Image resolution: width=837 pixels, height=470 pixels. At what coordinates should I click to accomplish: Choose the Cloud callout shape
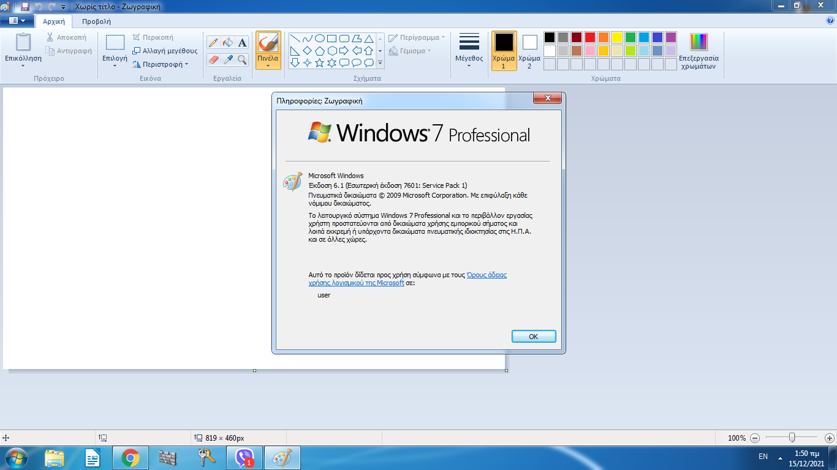click(368, 62)
